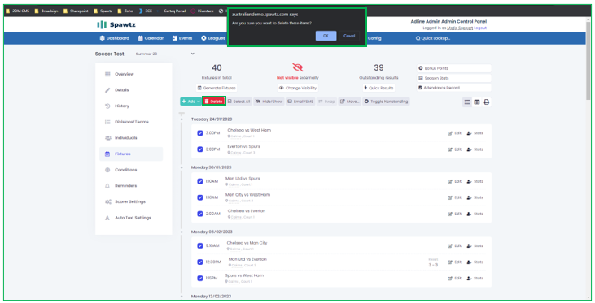The width and height of the screenshot is (595, 303).
Task: Click the Hide/Show toolbar button
Action: [x=269, y=101]
